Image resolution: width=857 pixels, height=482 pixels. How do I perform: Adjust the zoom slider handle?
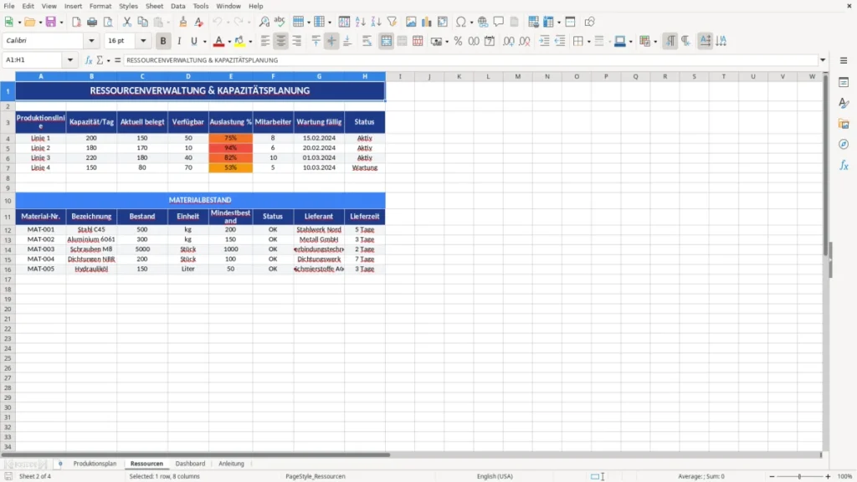(x=799, y=476)
